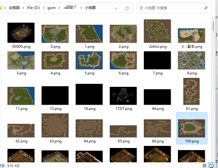Select the black 13.png thumbnail
Viewport: 218px width, 168px height.
point(55,95)
